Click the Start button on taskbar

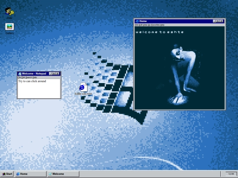coord(7,174)
